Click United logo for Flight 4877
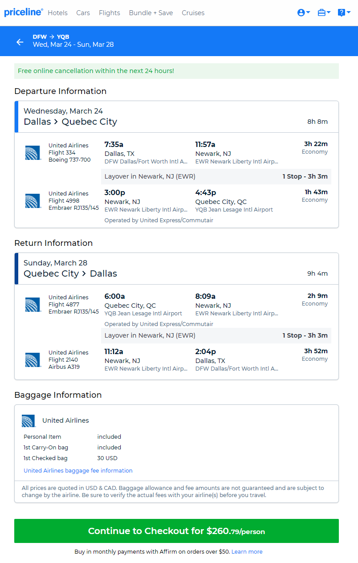The image size is (358, 563). point(33,305)
